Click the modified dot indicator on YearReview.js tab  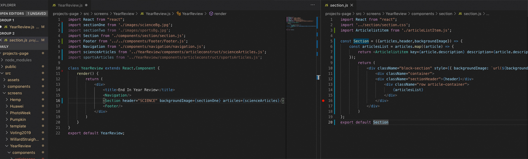87,5
